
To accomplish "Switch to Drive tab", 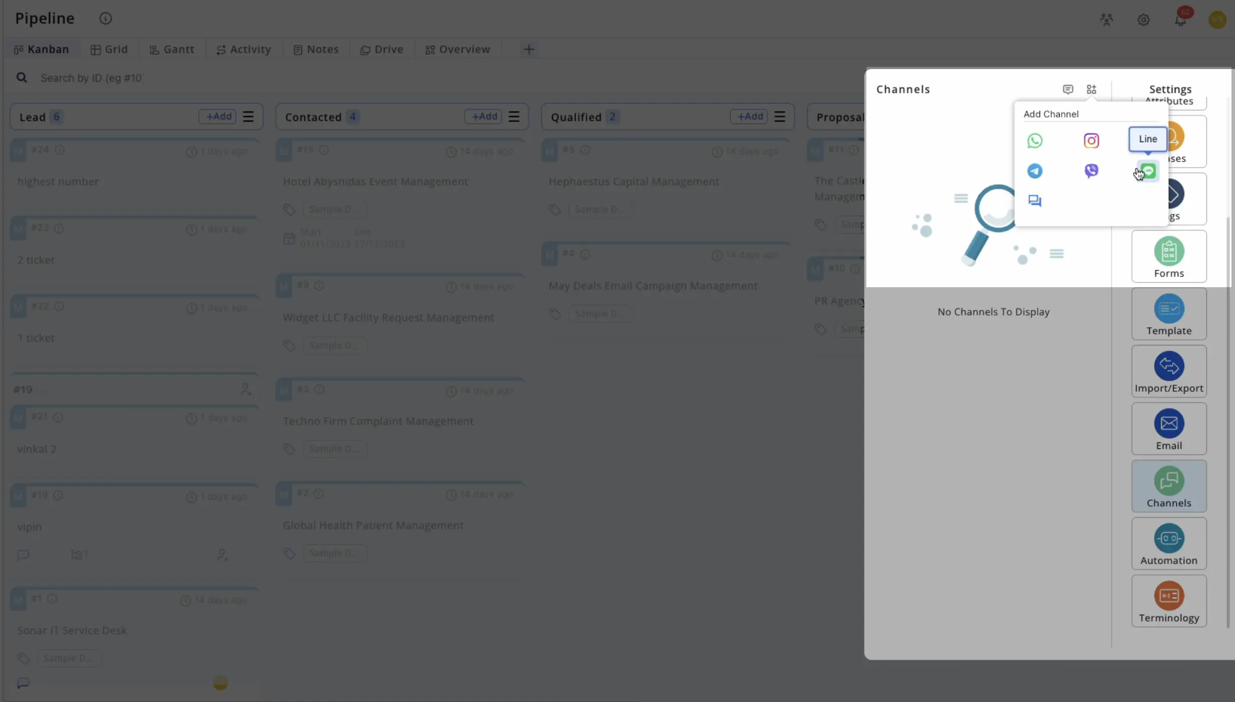I will pos(382,49).
